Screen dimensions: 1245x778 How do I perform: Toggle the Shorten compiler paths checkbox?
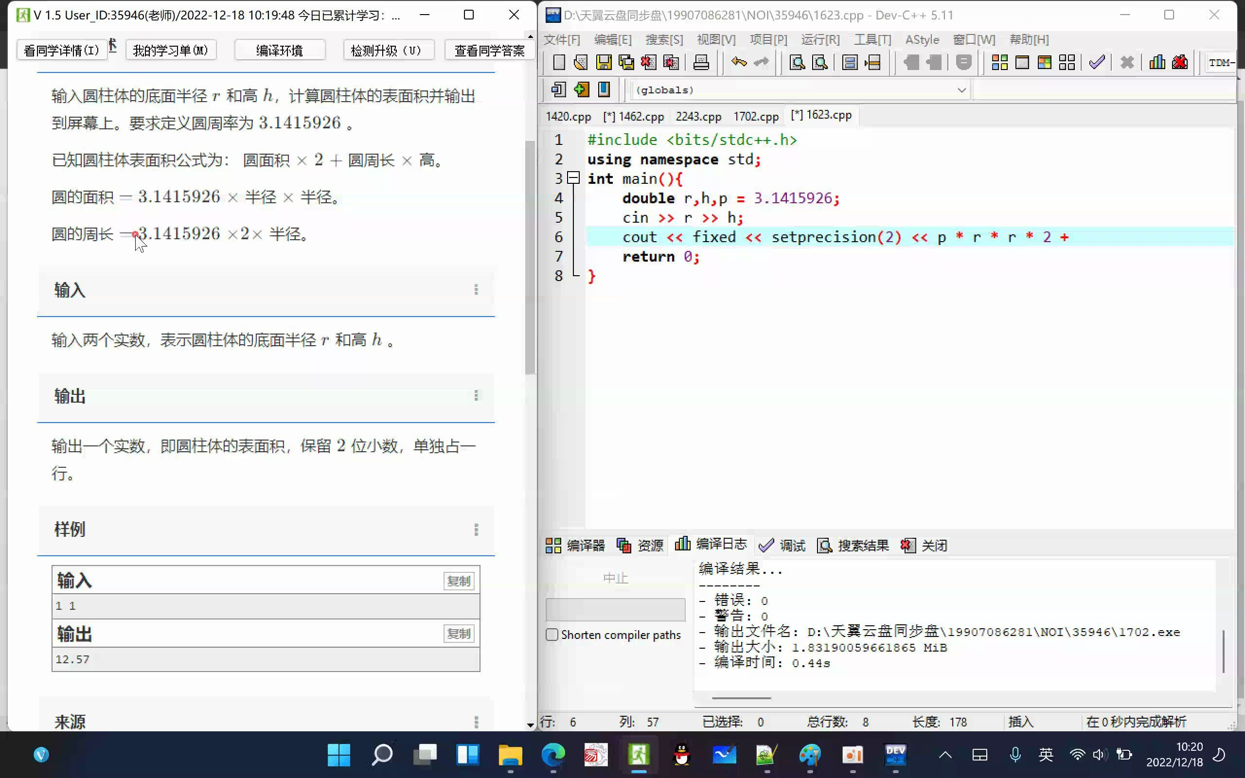tap(552, 635)
